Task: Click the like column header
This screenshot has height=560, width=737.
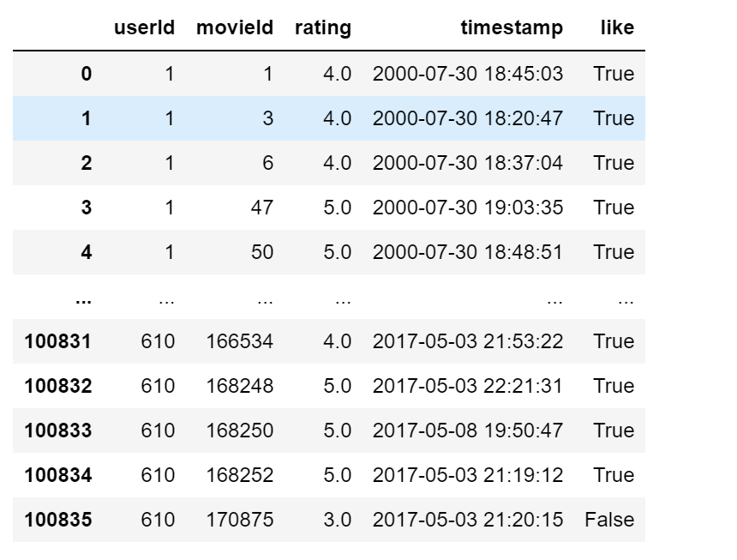Action: coord(617,28)
